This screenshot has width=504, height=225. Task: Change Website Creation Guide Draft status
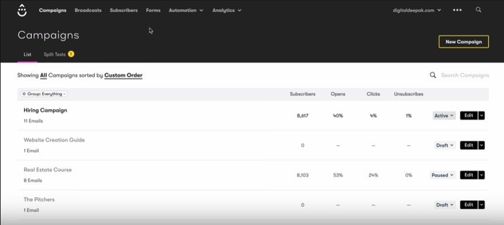[445, 145]
